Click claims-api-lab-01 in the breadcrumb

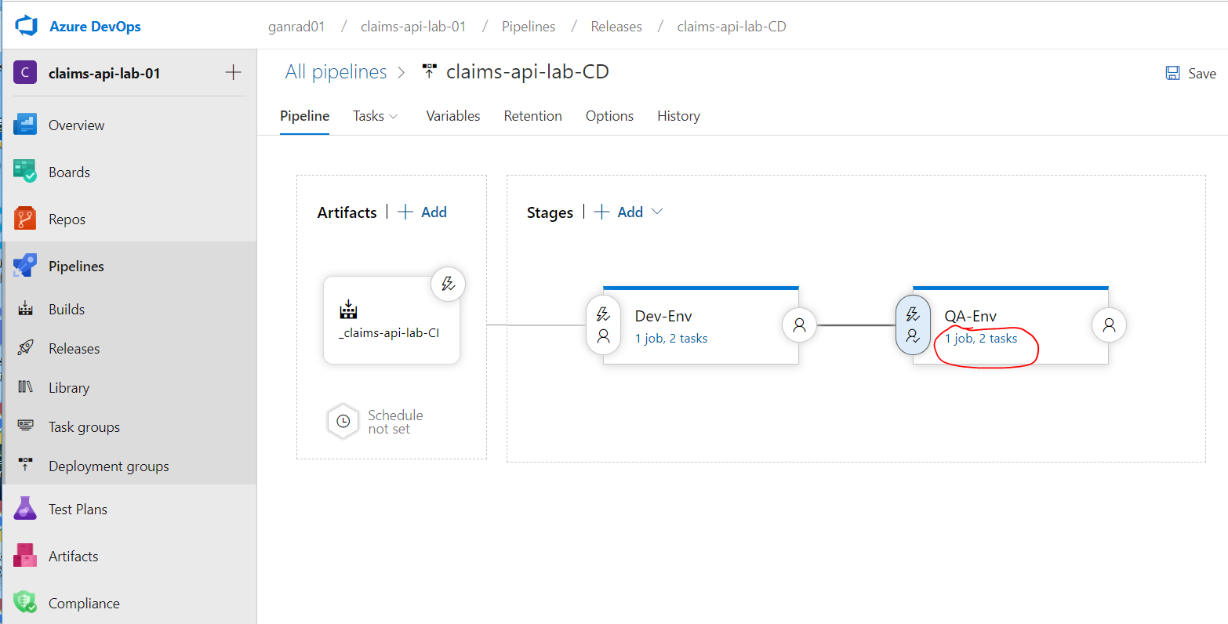coord(413,27)
